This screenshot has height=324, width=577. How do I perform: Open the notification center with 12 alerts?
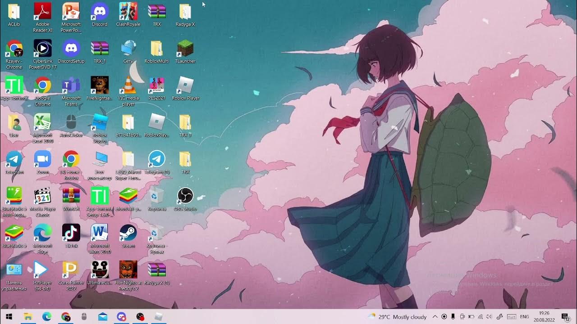pos(565,317)
